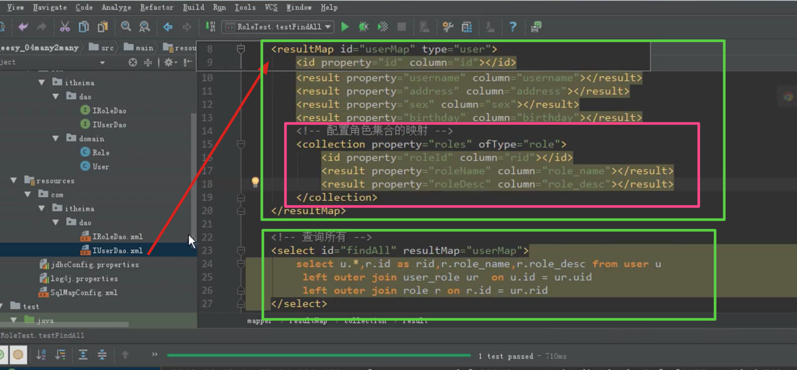This screenshot has width=797, height=370.
Task: Collapse the domain folder in project tree
Action: (x=56, y=139)
